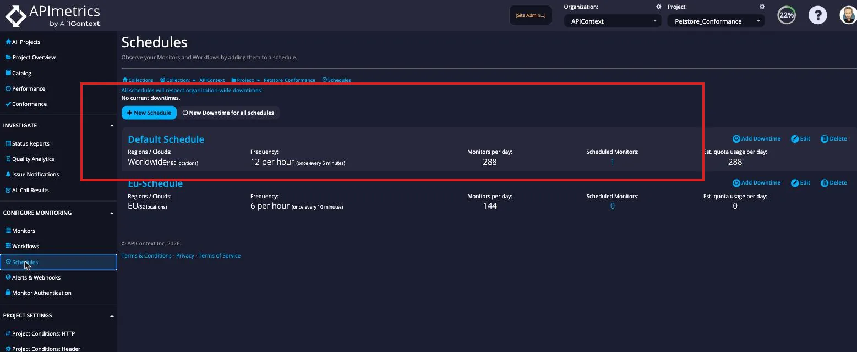Edit the Default Schedule

pyautogui.click(x=800, y=138)
